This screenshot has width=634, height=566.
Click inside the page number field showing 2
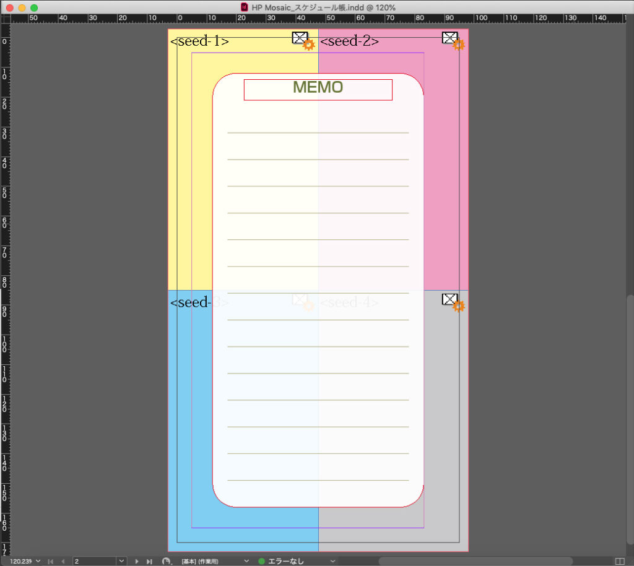click(93, 560)
